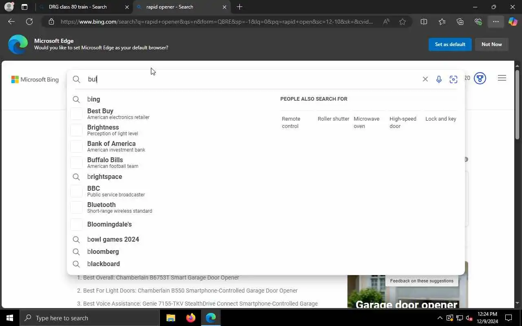Open the Windows Start menu

point(10,318)
